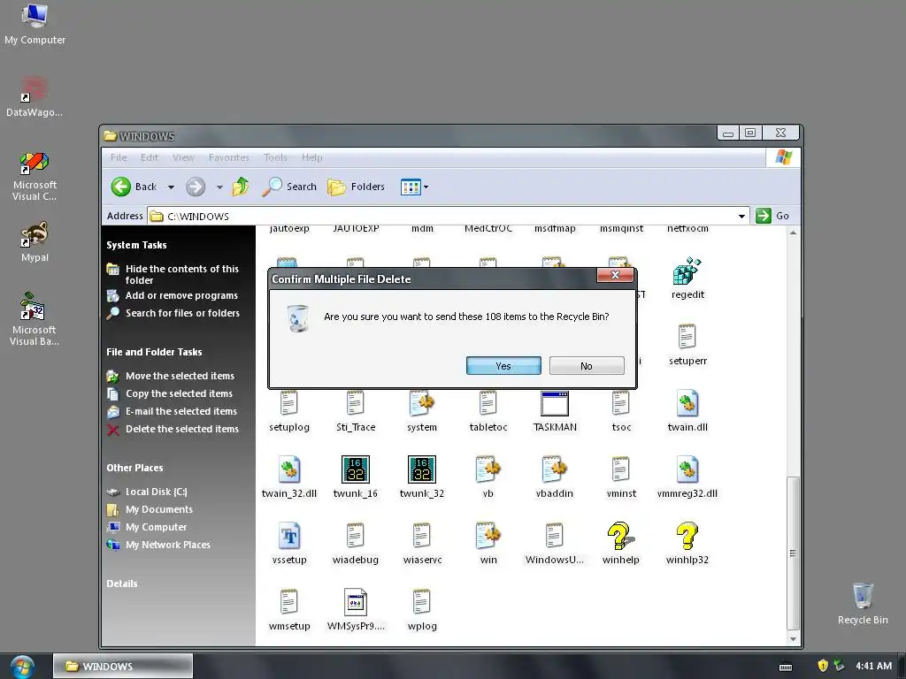Screen dimensions: 906x679
Task: Click the WINDOWS taskbar button
Action: coord(122,667)
